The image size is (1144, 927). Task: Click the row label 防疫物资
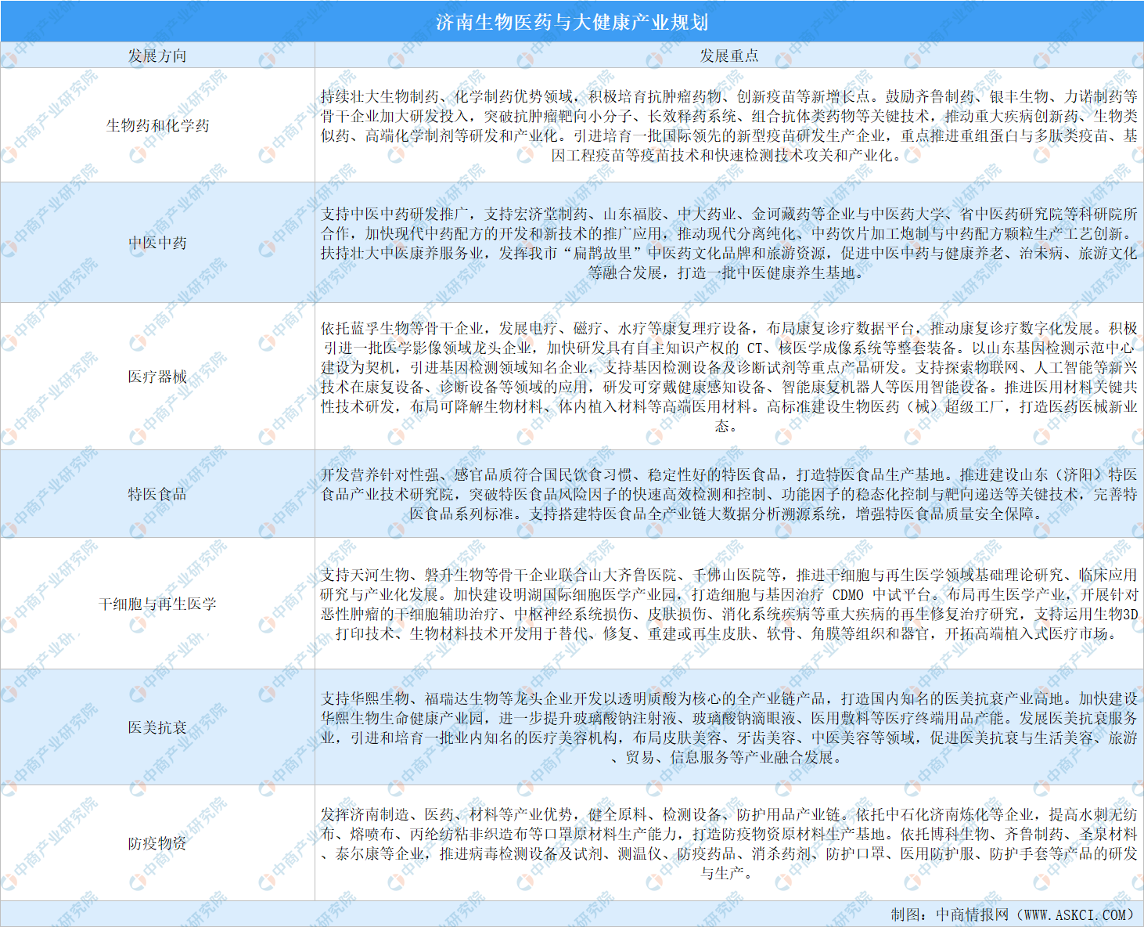[x=157, y=843]
